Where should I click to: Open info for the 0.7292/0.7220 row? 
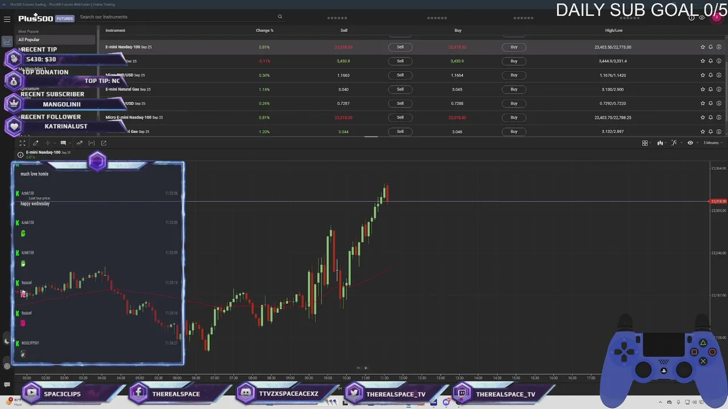[718, 103]
